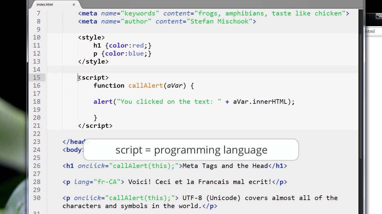Click the 'html' address text in background window

click(x=370, y=32)
